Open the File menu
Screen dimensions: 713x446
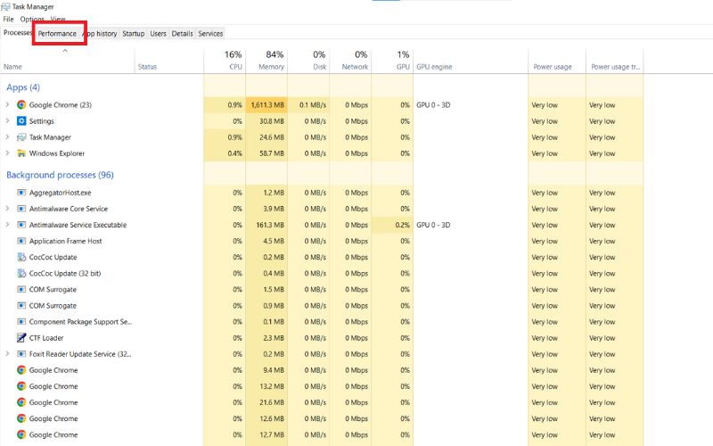pos(8,19)
